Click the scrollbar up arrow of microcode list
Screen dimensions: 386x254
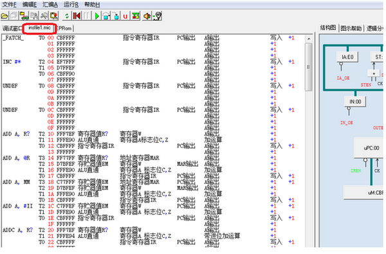308,39
